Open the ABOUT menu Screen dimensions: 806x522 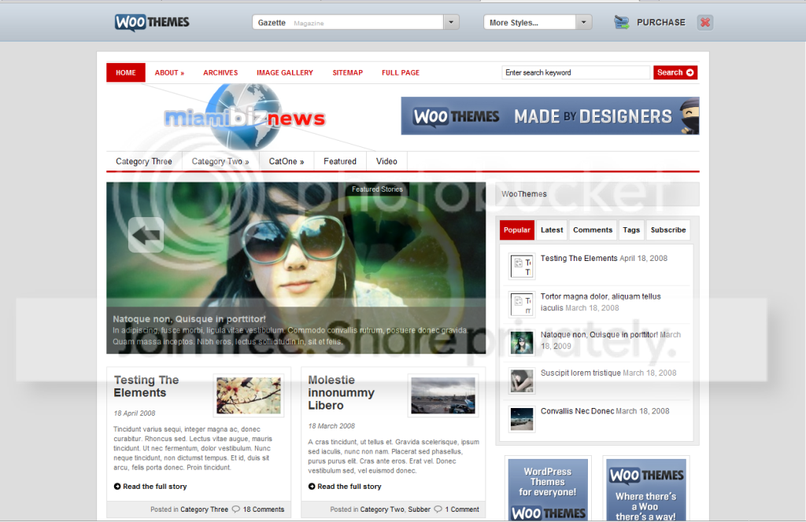[169, 72]
